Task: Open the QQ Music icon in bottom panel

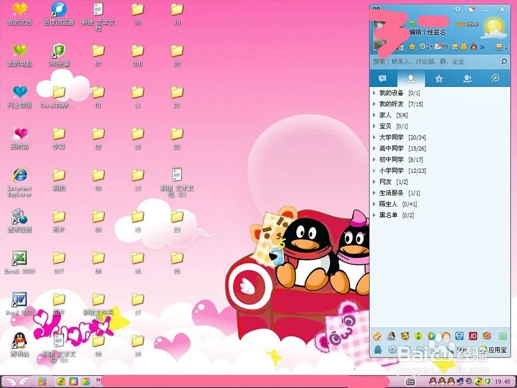Action: pyautogui.click(x=418, y=336)
